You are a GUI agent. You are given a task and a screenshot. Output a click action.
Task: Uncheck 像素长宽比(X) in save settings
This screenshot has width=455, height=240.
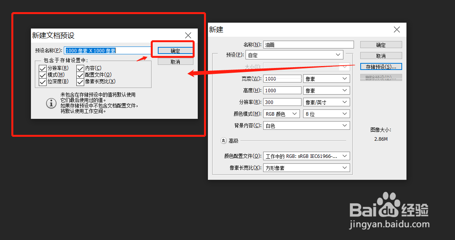coord(80,82)
